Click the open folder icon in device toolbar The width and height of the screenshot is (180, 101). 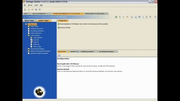[x=132, y=17]
